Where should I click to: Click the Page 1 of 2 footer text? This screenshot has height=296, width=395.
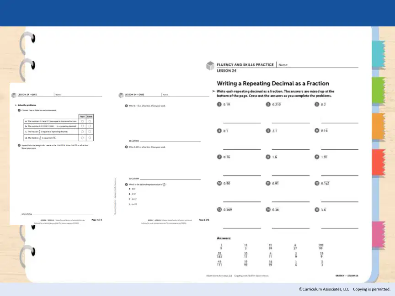[97, 220]
